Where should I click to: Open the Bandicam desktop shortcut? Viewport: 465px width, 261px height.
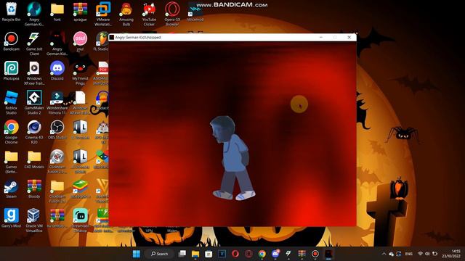(12, 41)
